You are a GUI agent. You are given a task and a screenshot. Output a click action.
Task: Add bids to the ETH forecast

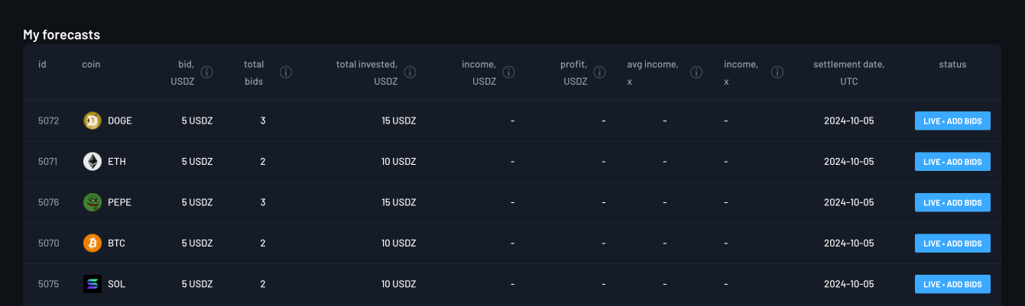(952, 162)
